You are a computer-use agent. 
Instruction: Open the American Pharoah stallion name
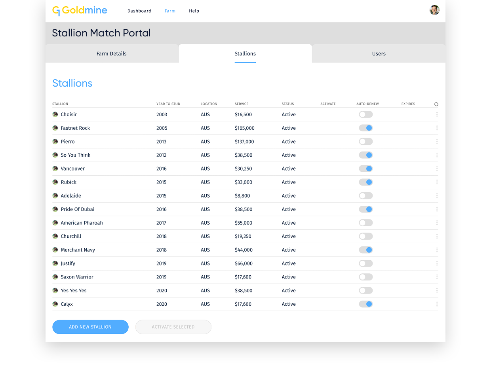tap(82, 223)
